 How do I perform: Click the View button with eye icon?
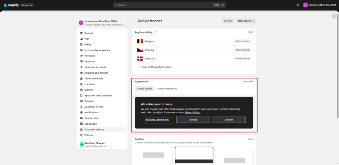(228, 21)
